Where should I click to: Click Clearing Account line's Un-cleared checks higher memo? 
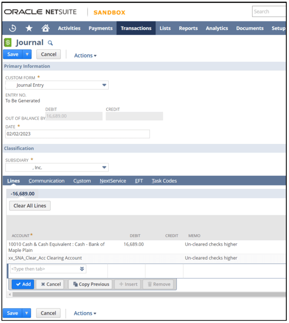coord(211,258)
